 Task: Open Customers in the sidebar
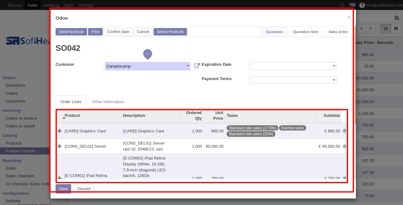[15, 101]
